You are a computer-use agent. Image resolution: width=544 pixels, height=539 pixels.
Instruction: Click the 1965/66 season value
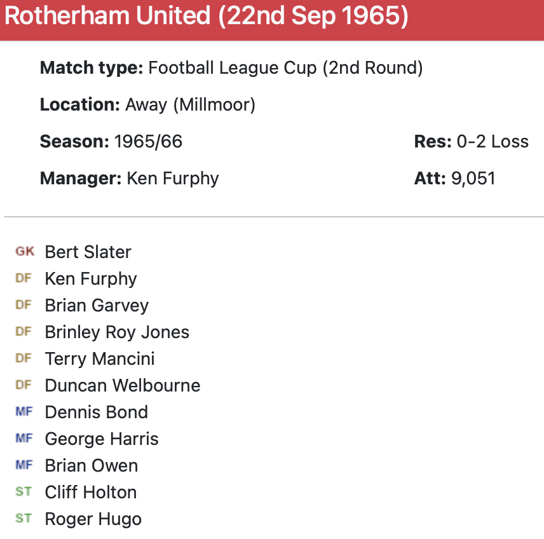(x=148, y=141)
